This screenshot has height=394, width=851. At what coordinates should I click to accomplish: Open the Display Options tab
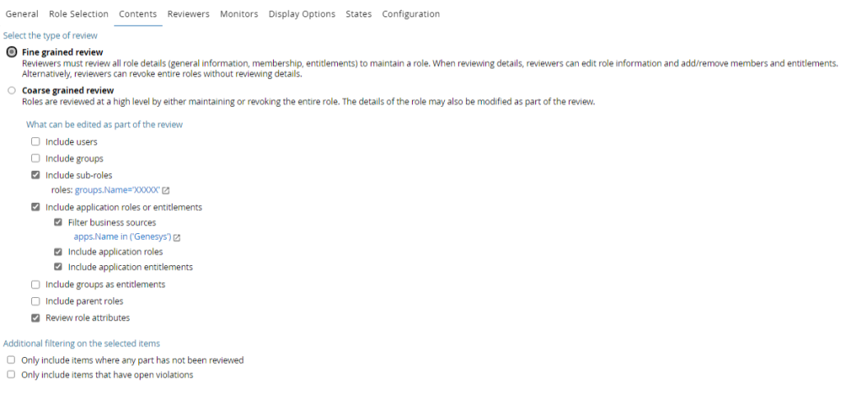(302, 14)
